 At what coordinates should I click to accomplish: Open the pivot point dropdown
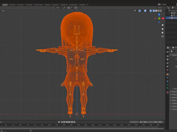click(65, 8)
